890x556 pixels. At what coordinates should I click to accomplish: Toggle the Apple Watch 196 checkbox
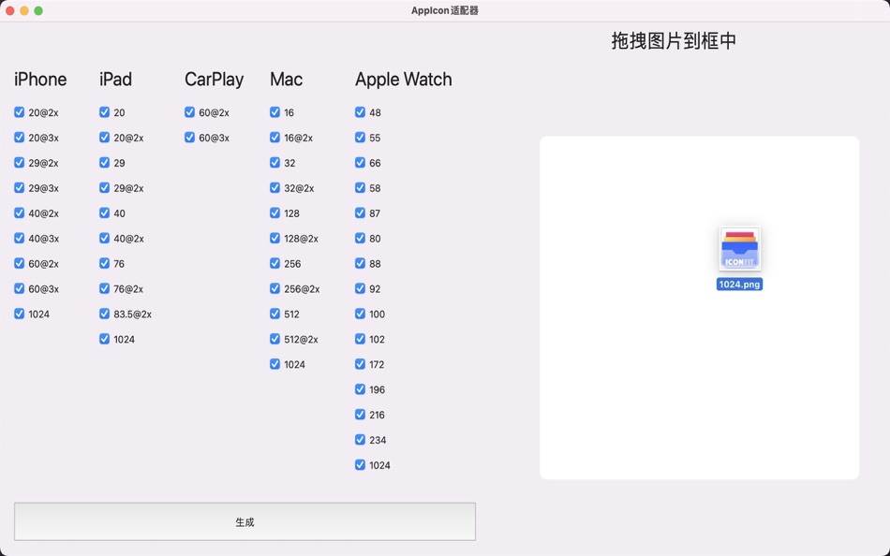(360, 389)
